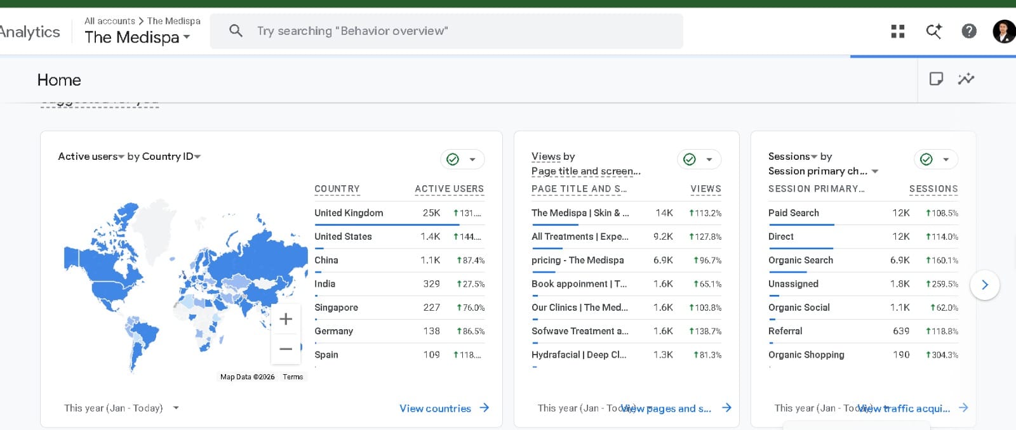Select the China country row
This screenshot has height=430, width=1016.
click(x=399, y=260)
